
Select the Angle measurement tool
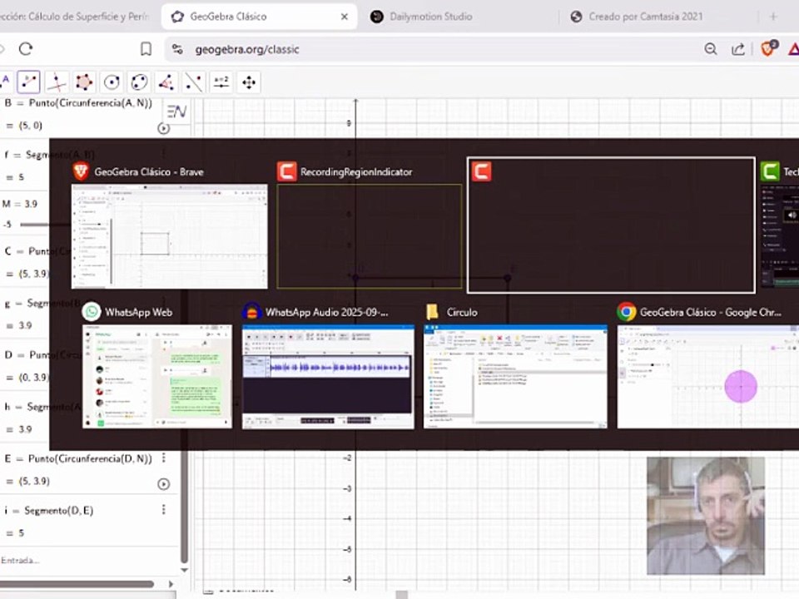[166, 82]
